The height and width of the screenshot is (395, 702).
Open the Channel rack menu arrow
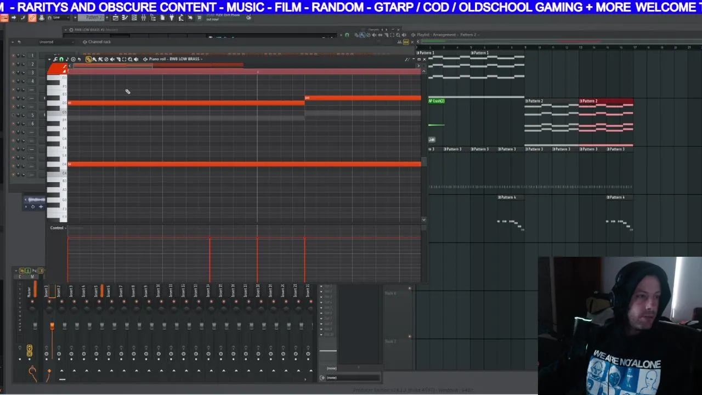(13, 42)
